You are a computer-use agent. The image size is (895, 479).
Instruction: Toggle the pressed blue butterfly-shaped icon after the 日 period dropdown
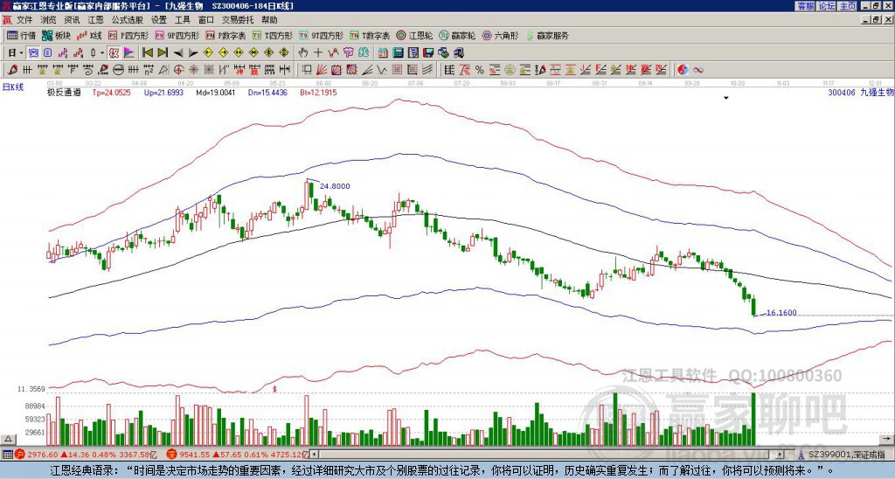pyautogui.click(x=34, y=52)
